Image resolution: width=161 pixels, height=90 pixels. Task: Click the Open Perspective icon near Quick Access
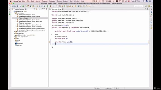click(146, 6)
